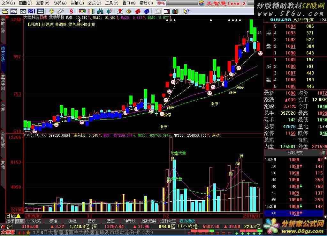Viewport: 327px width, 236px height.
Task: Open the 分析(A) menu
Action: [x=60, y=3]
